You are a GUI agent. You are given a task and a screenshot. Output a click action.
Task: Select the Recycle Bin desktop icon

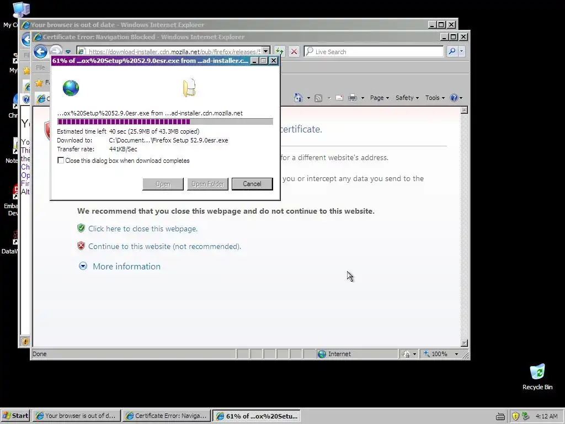pyautogui.click(x=537, y=377)
